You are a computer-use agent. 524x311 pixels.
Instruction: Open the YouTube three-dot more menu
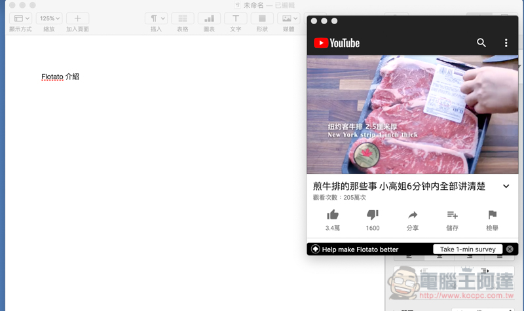click(x=506, y=43)
